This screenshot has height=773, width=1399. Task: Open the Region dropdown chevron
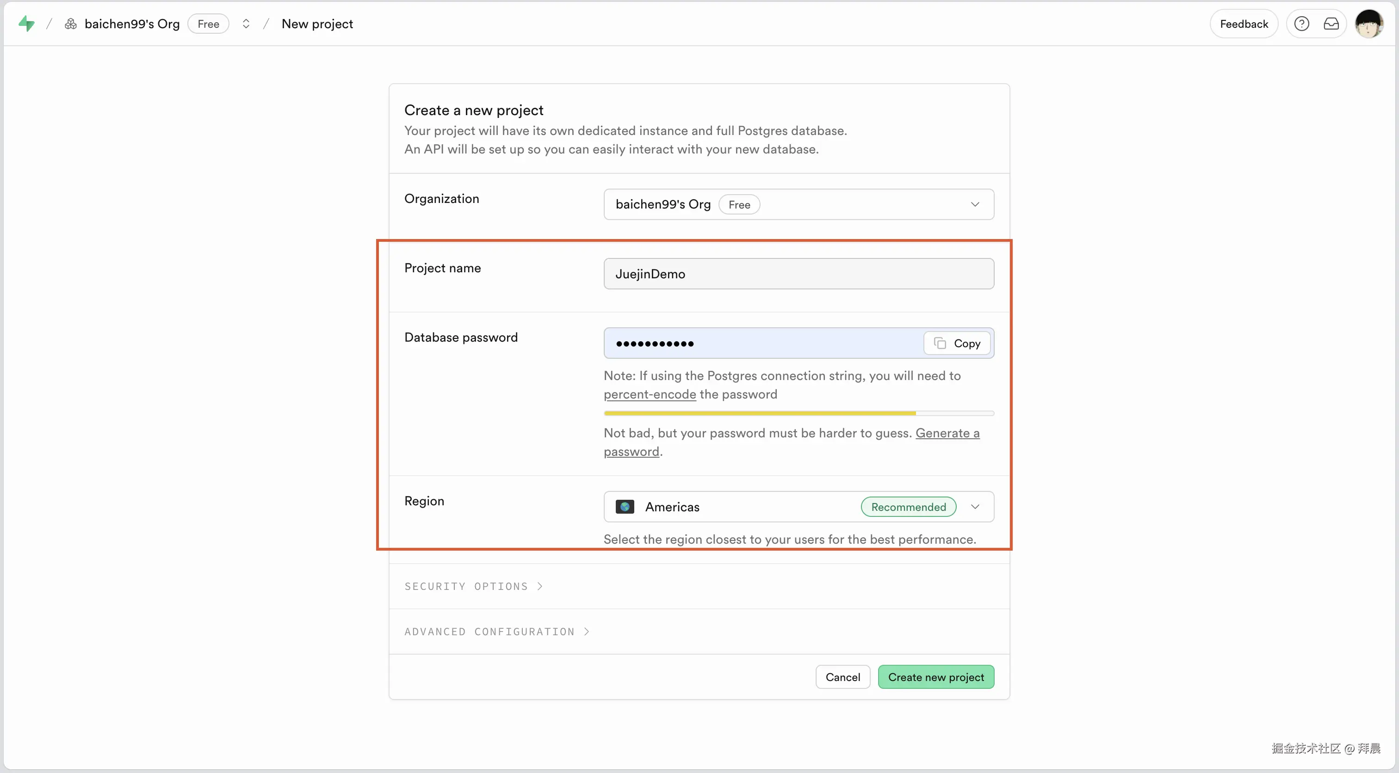point(975,506)
